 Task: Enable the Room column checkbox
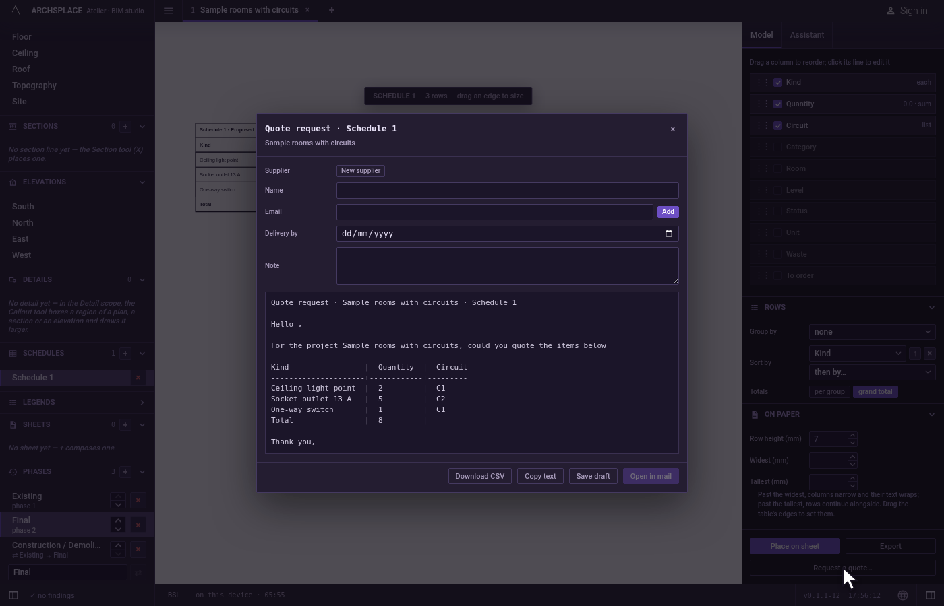pos(778,169)
